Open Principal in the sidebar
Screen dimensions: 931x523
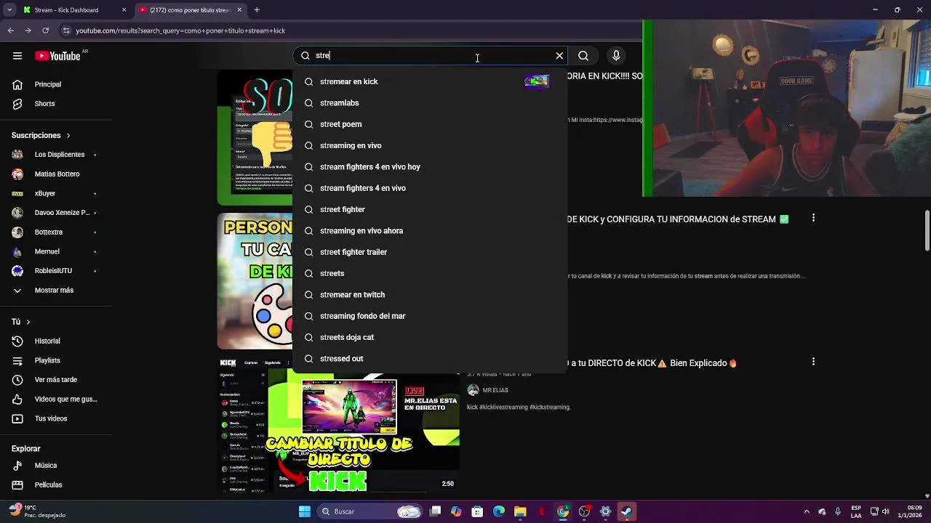coord(55,84)
